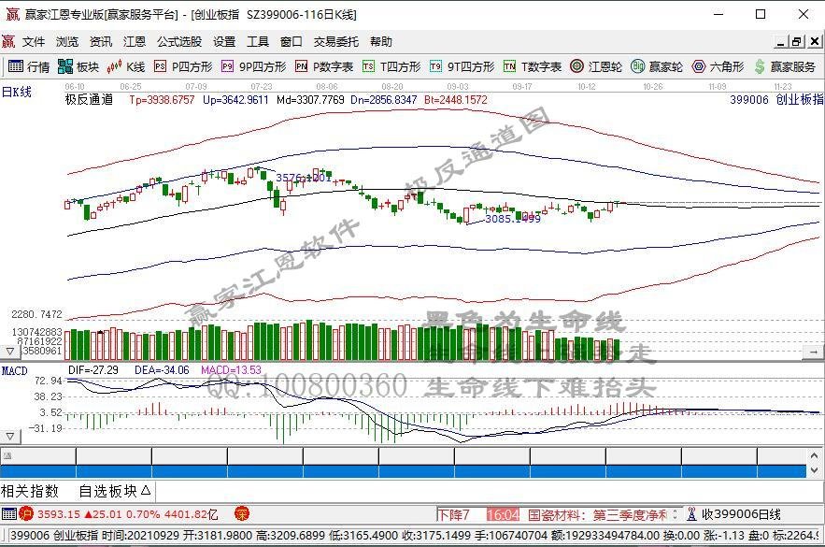This screenshot has height=547, width=825.
Task: Close the inner child chart window
Action: pos(815,41)
